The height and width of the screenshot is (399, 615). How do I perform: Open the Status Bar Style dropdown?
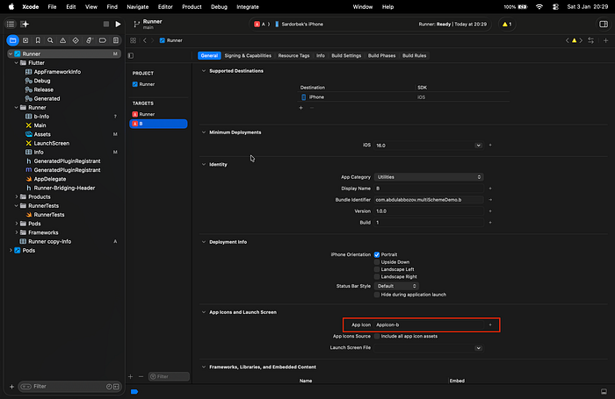[396, 286]
